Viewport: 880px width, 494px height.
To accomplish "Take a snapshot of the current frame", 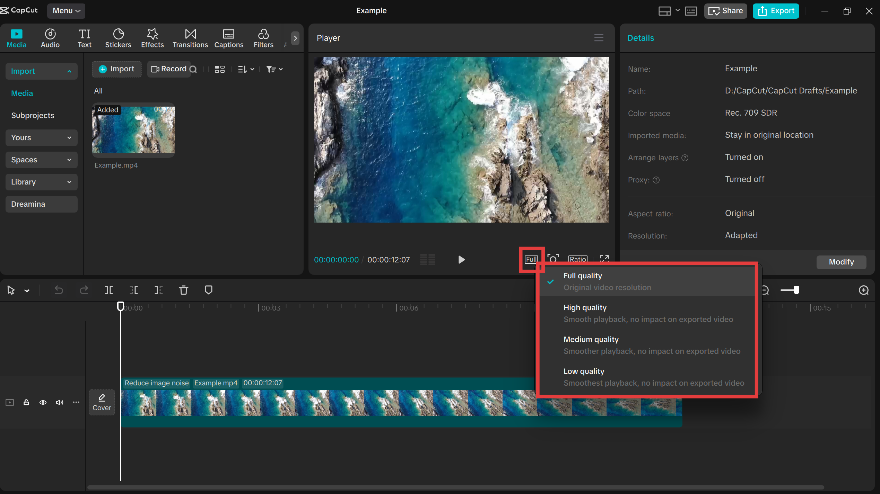I will [x=553, y=259].
